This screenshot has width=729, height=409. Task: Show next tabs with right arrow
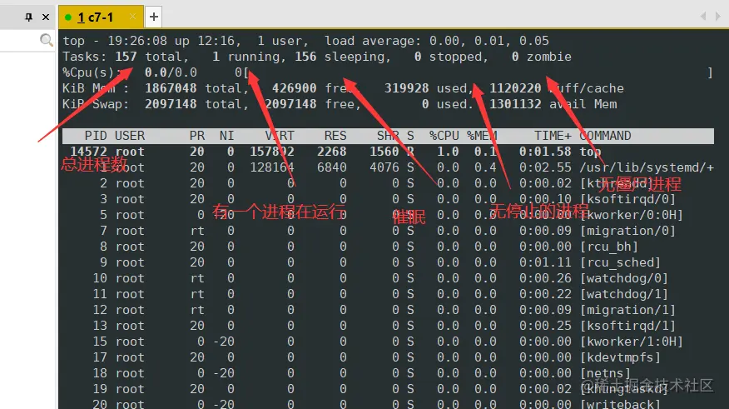click(x=718, y=17)
